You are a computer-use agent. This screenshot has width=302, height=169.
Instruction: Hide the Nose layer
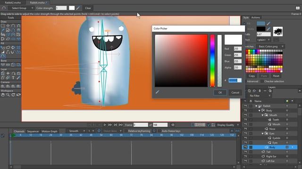pyautogui.click(x=245, y=129)
